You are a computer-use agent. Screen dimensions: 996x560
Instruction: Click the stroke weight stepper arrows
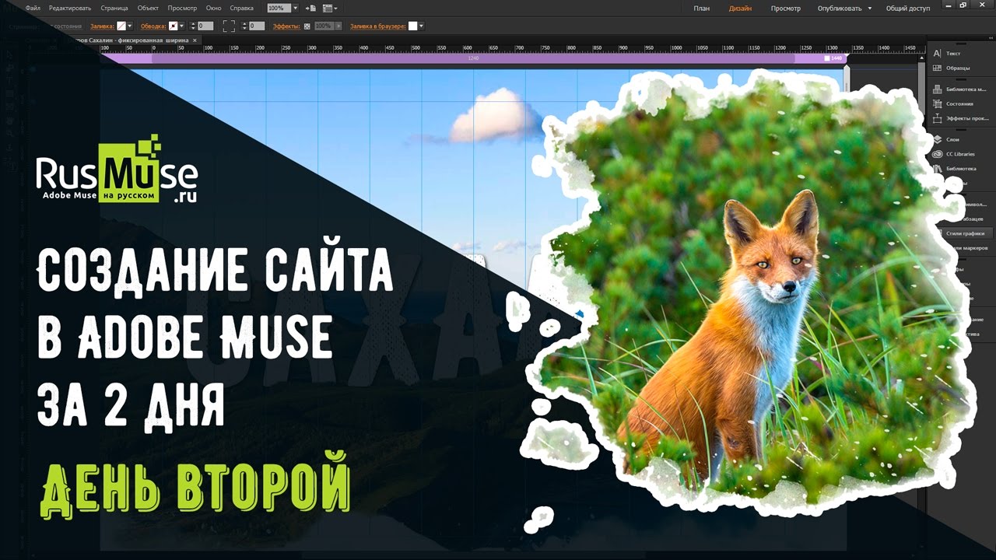192,26
